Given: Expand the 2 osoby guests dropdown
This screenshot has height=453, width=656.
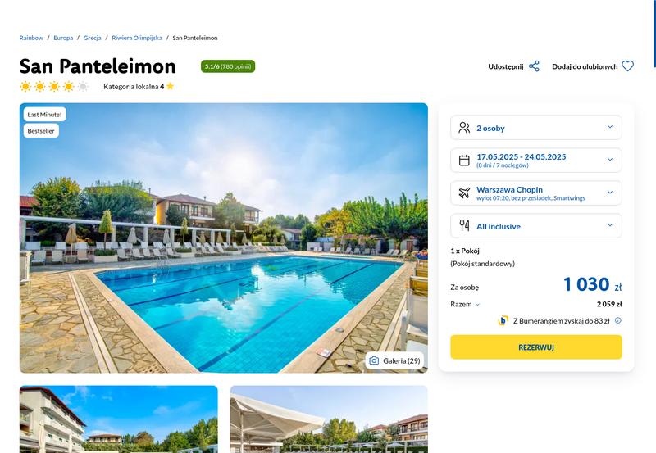Looking at the screenshot, I should 536,128.
